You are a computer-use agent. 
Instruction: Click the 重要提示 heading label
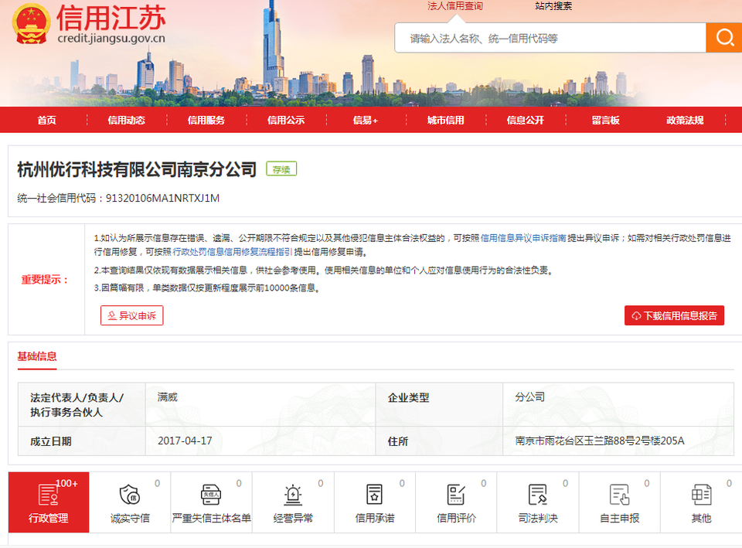pyautogui.click(x=45, y=280)
